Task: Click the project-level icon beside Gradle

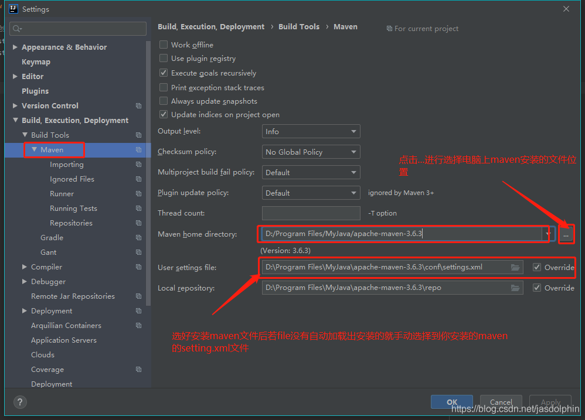Action: [x=138, y=238]
